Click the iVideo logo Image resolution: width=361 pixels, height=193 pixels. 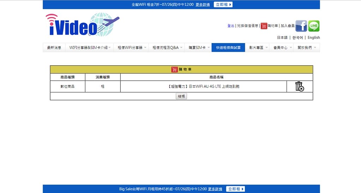pyautogui.click(x=83, y=25)
